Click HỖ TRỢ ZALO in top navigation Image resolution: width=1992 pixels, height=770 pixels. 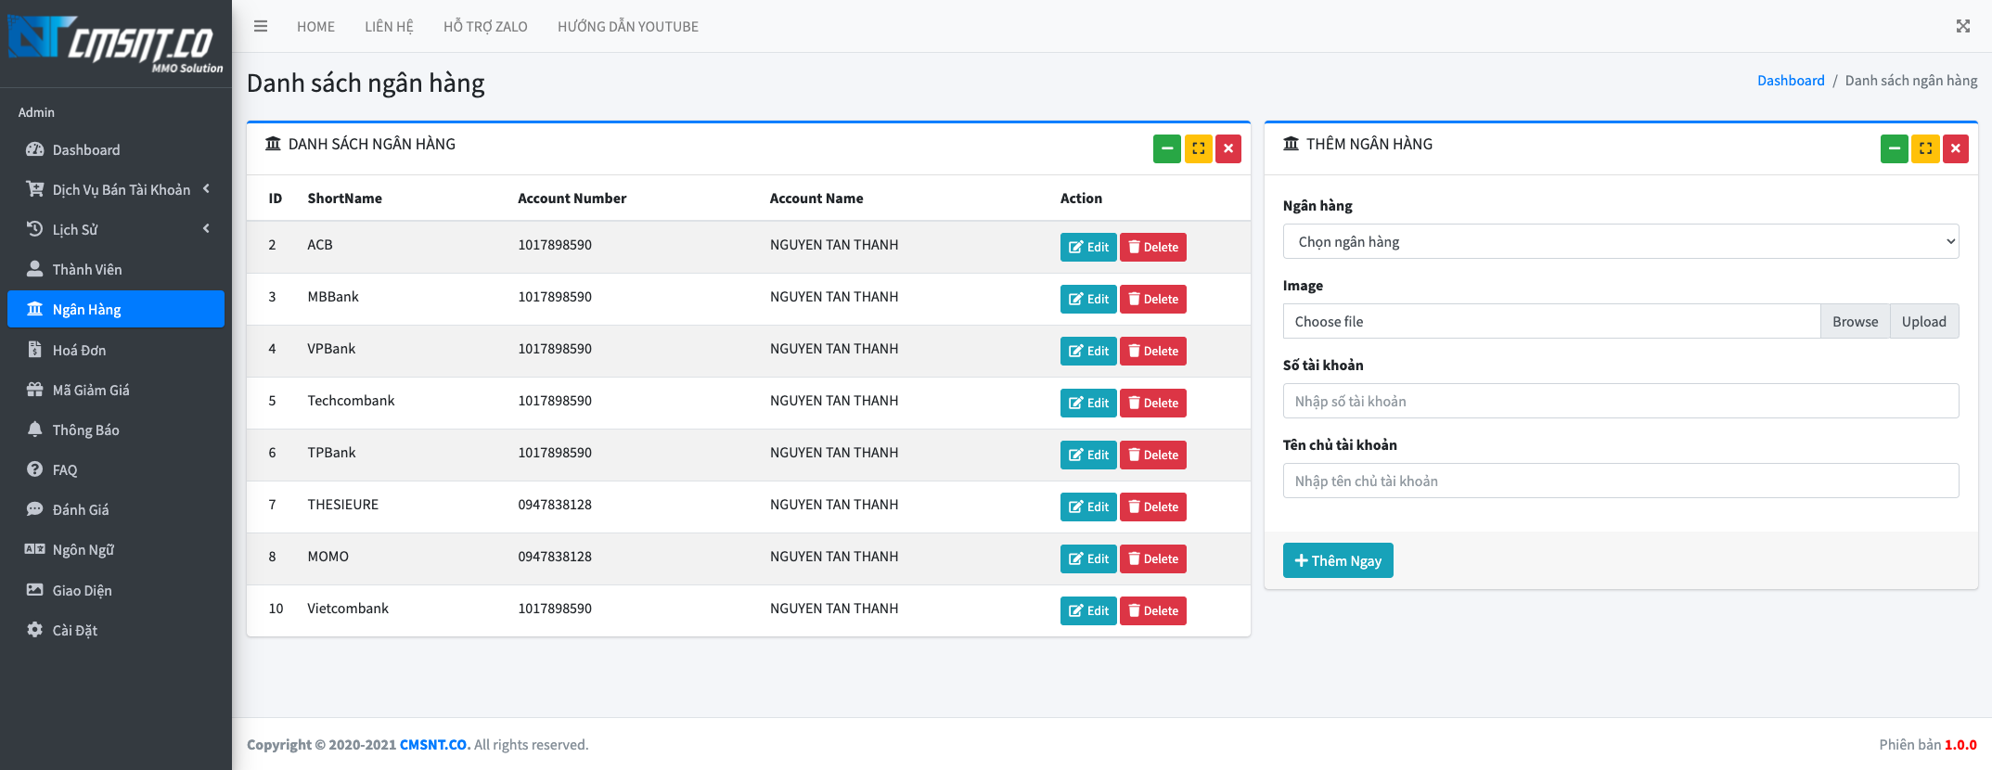(x=485, y=27)
